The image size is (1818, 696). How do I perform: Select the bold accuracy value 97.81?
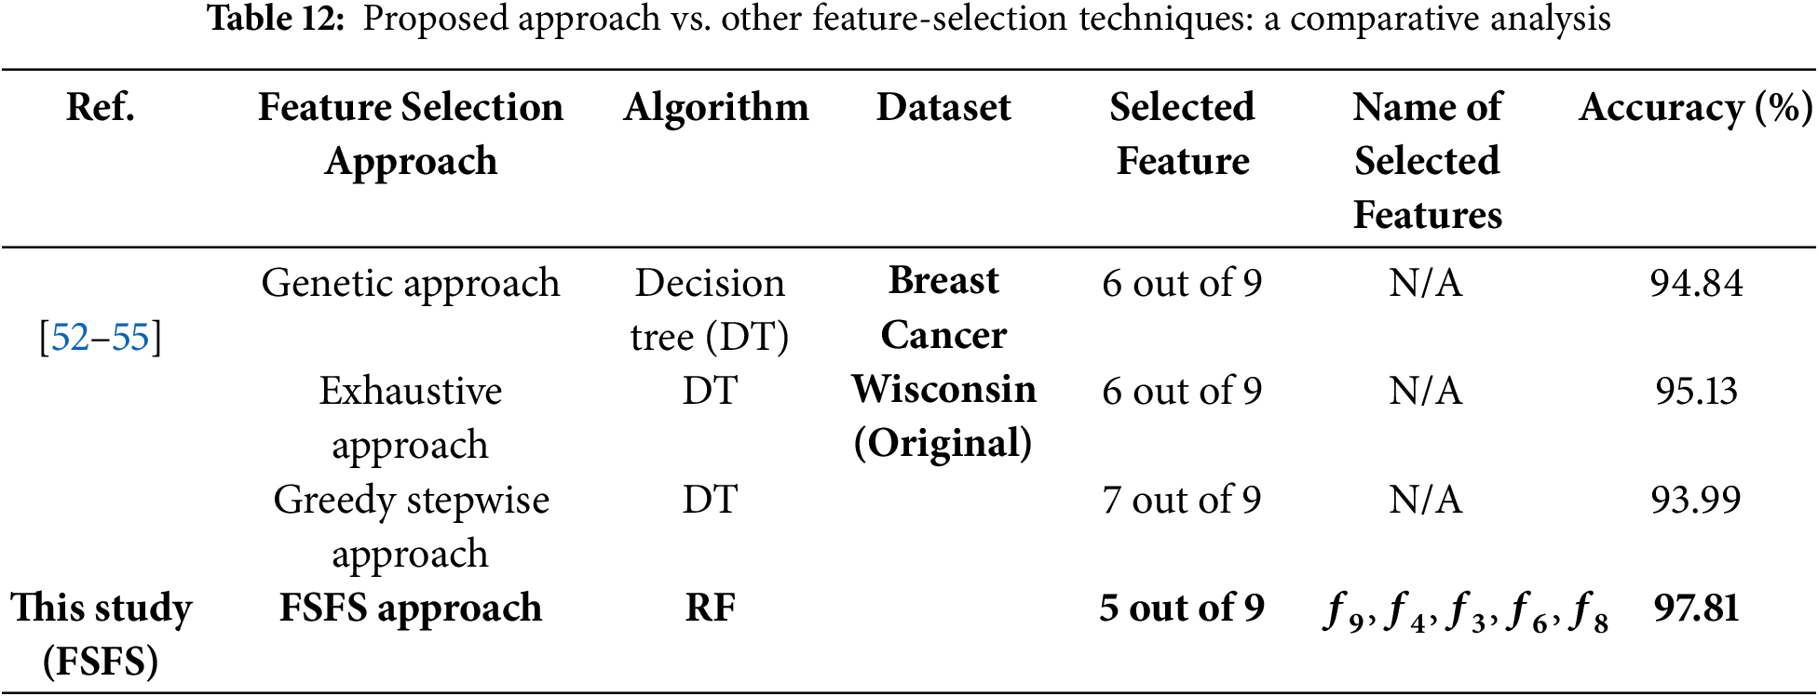1696,608
